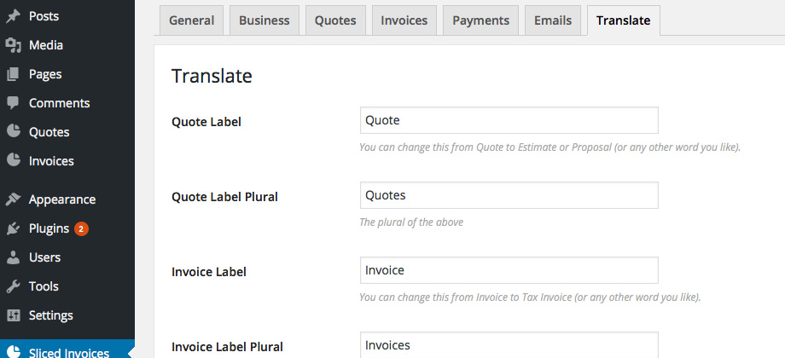Click the Plugins update count badge
Screen dimensions: 785x358
pos(81,229)
